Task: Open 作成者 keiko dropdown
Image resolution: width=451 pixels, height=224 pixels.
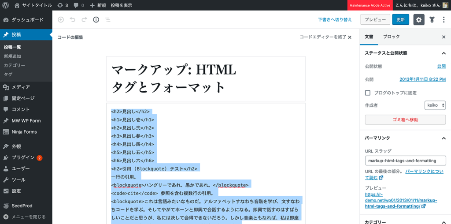Action: [435, 105]
